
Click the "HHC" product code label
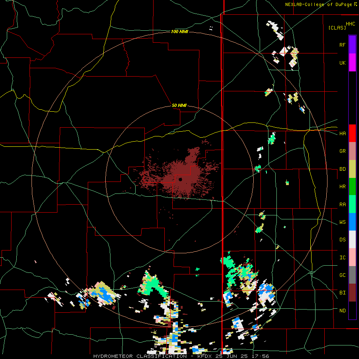pyautogui.click(x=350, y=24)
